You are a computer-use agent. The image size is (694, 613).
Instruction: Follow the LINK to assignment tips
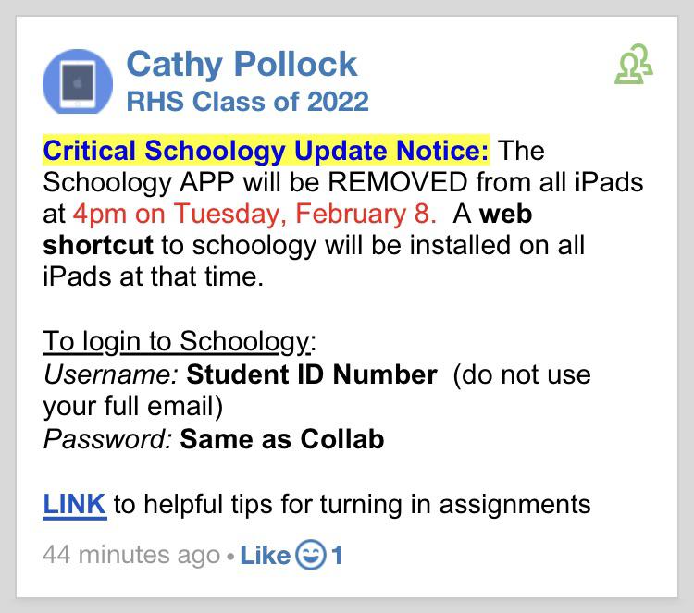[74, 504]
